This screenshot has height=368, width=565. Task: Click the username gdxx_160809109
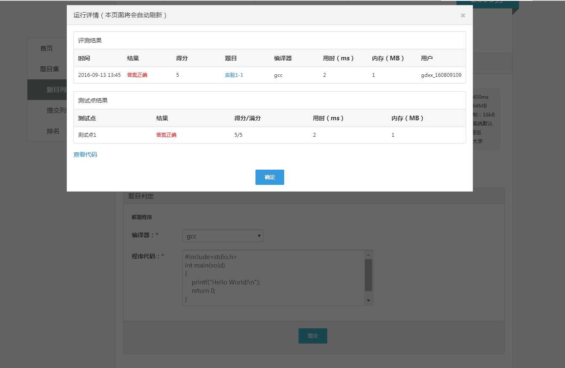click(441, 75)
